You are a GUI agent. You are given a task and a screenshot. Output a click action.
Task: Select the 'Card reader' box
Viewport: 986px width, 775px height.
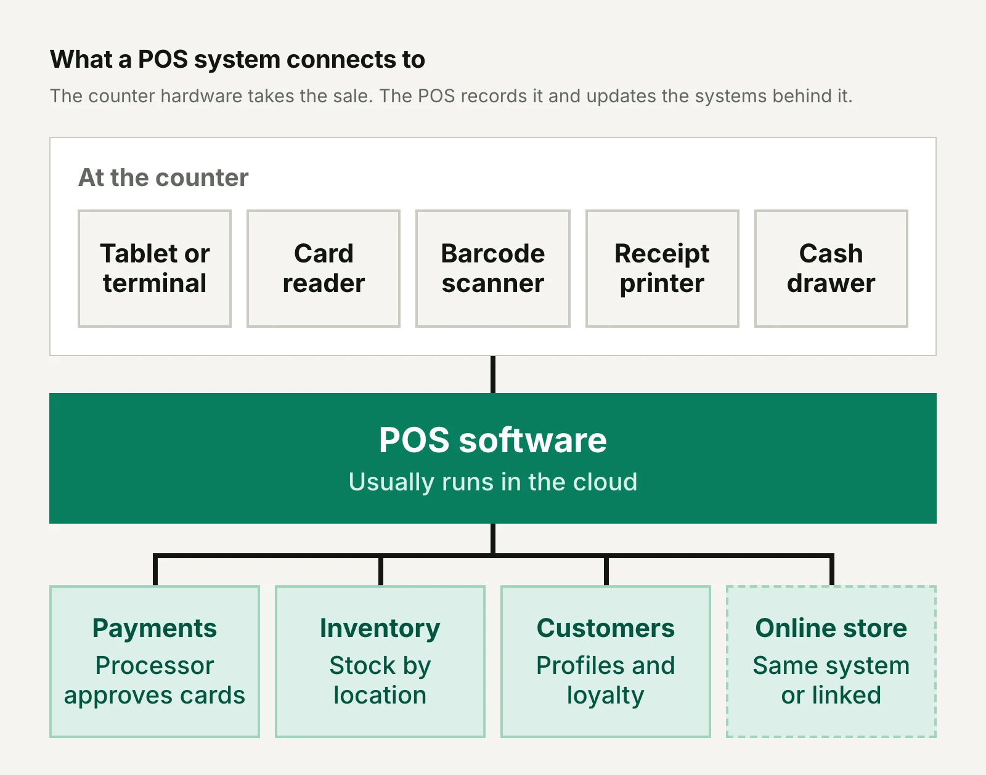(324, 269)
